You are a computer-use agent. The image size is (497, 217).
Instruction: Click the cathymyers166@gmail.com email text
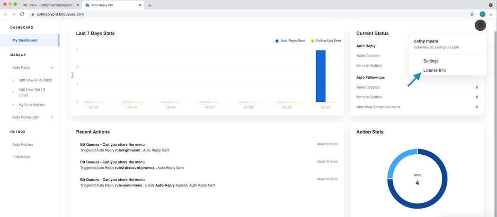pos(436,47)
